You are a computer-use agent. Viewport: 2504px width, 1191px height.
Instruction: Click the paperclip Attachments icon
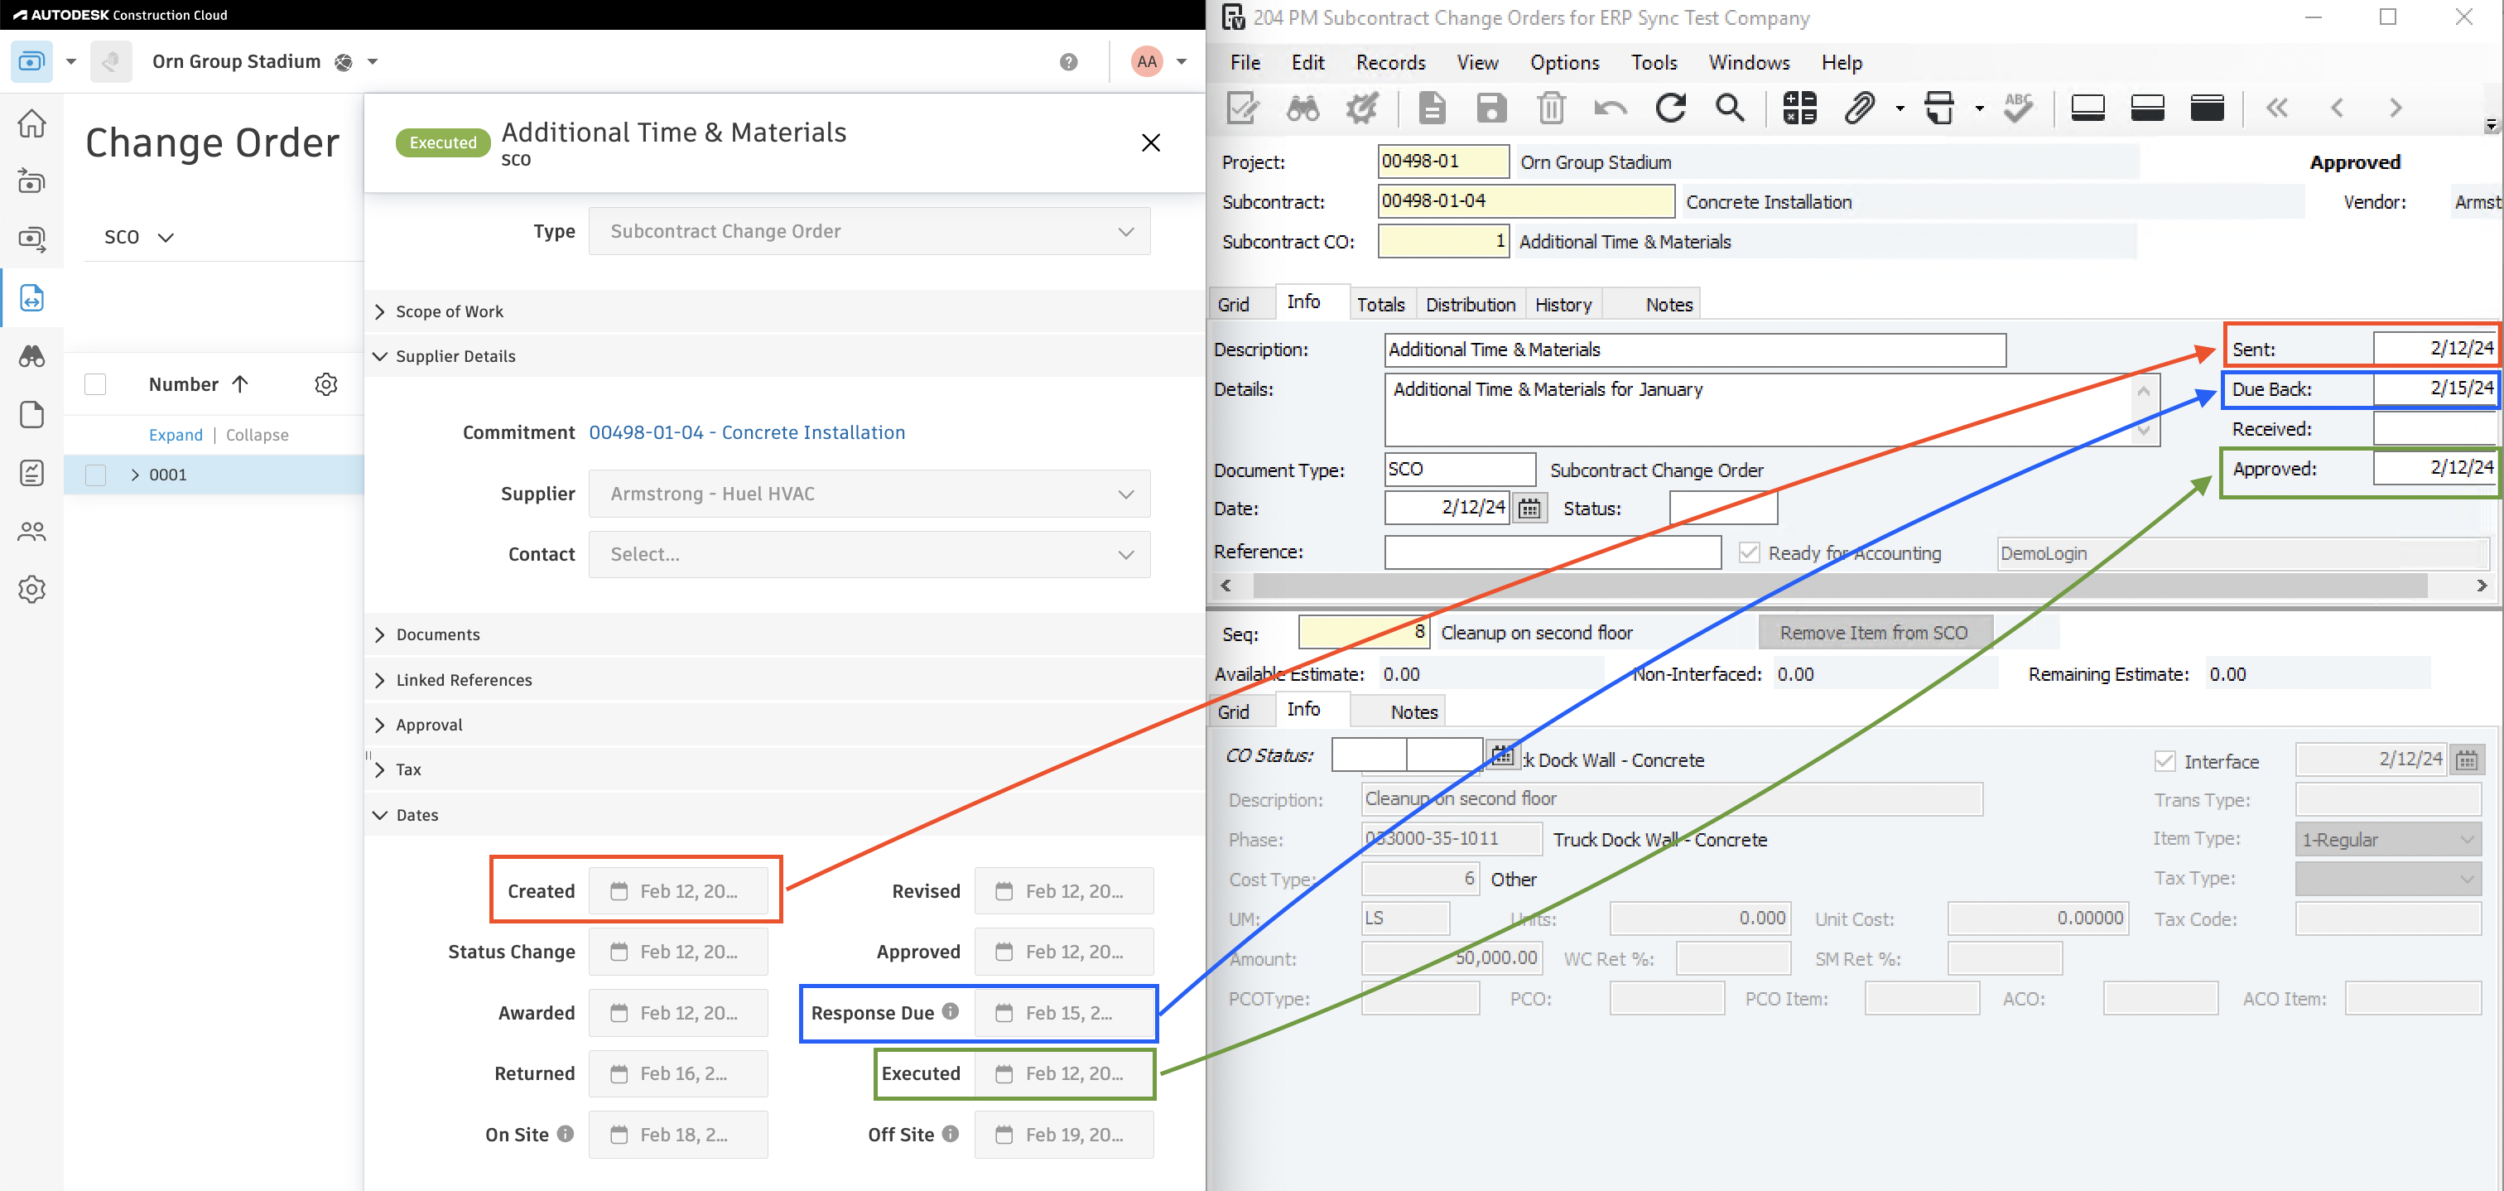click(1859, 108)
